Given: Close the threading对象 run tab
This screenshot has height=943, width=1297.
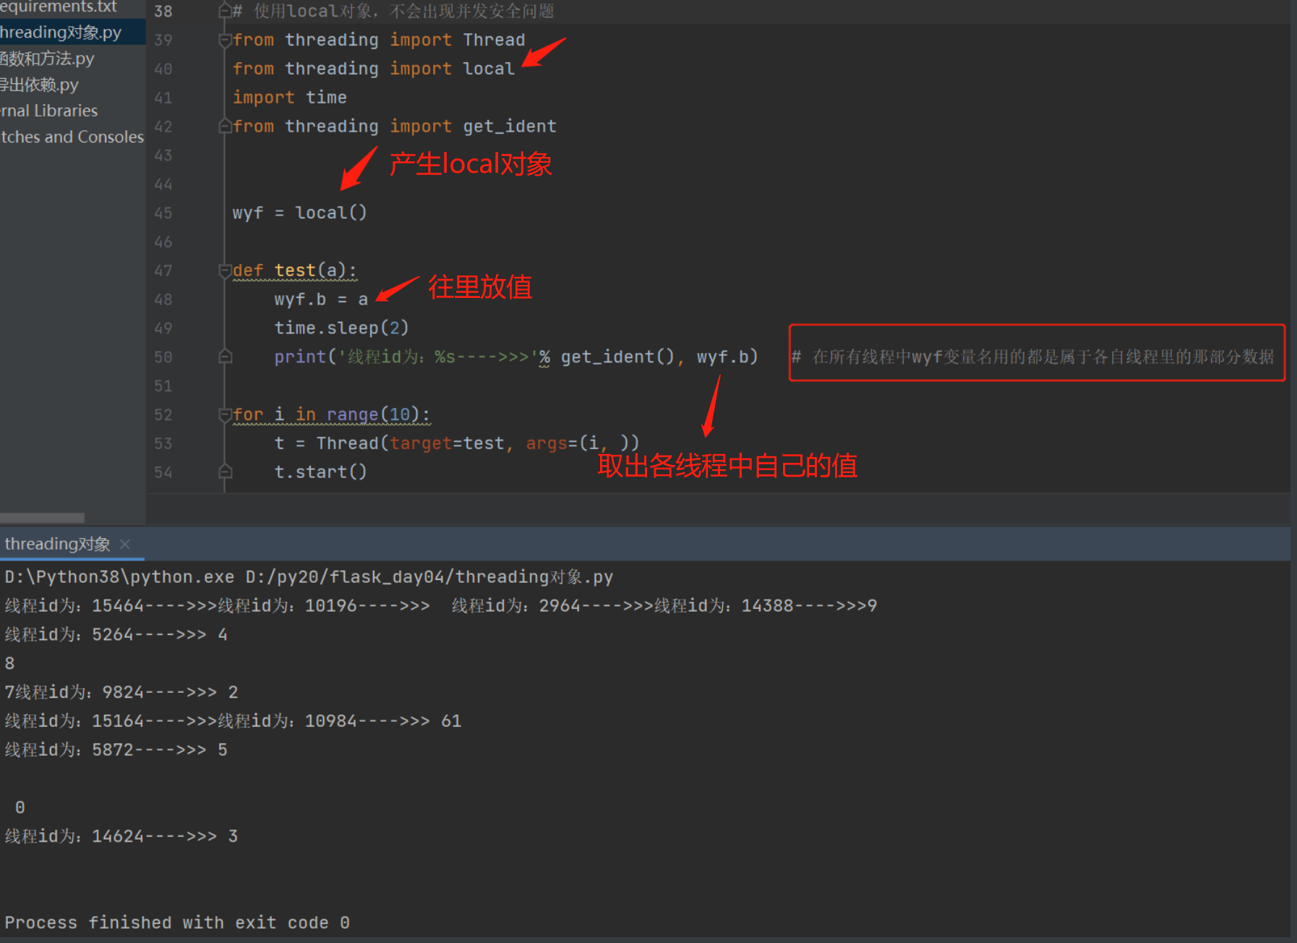Looking at the screenshot, I should 125,544.
